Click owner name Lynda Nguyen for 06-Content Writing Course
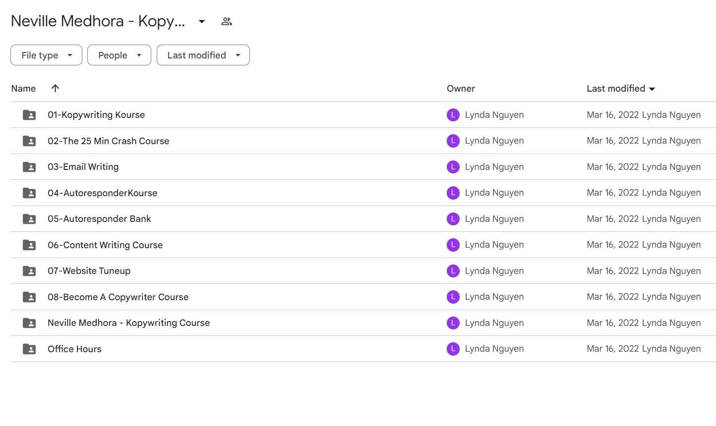 point(494,245)
